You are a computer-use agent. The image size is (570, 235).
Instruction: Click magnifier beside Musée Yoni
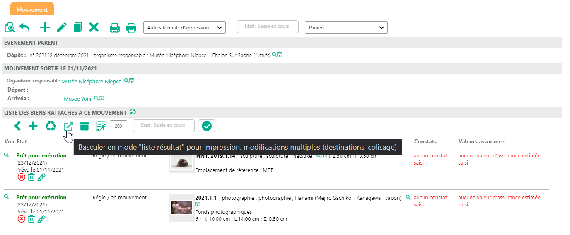pyautogui.click(x=96, y=98)
